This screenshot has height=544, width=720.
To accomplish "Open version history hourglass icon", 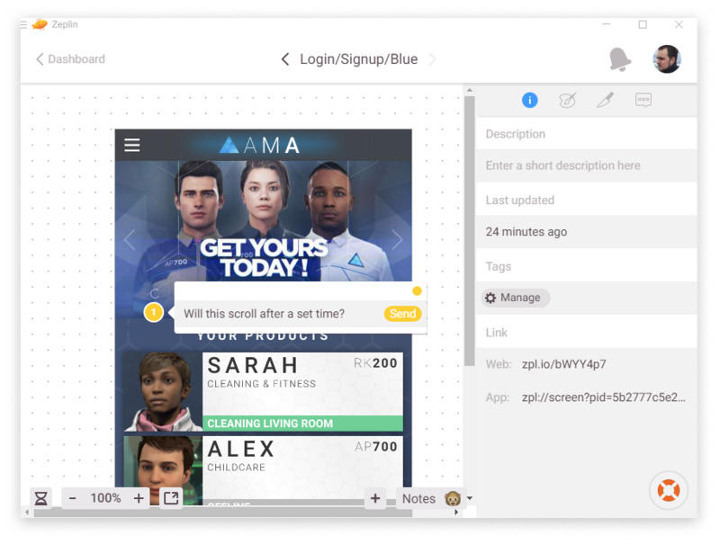I will (x=40, y=498).
